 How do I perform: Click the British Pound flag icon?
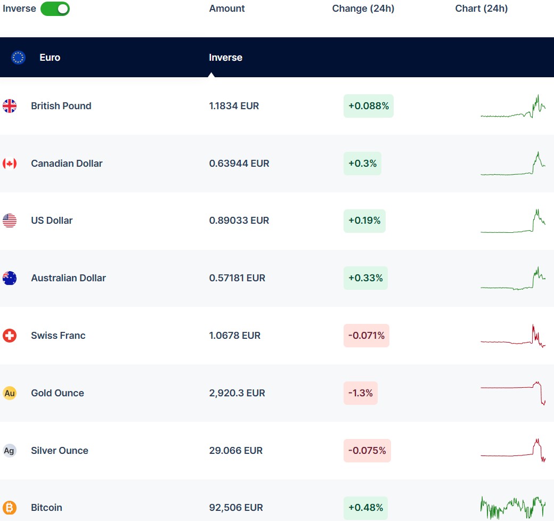click(10, 106)
